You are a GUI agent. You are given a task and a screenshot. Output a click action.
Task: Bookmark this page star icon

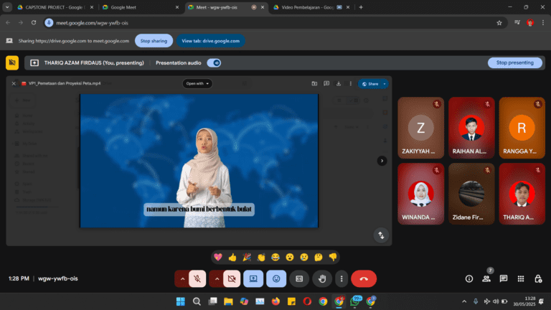pos(499,23)
